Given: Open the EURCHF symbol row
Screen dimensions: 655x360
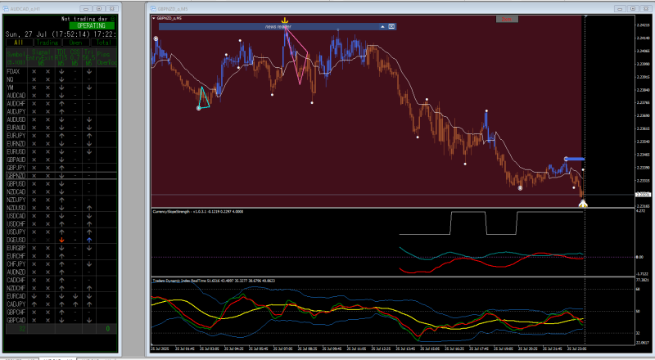Looking at the screenshot, I should click(61, 256).
